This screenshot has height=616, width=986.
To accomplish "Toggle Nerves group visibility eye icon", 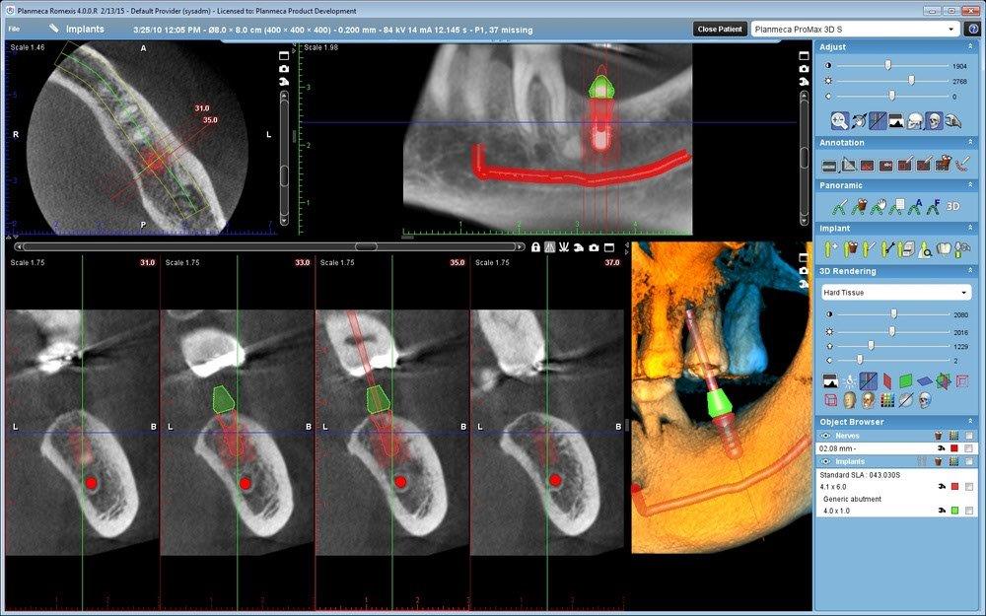I will (x=825, y=436).
